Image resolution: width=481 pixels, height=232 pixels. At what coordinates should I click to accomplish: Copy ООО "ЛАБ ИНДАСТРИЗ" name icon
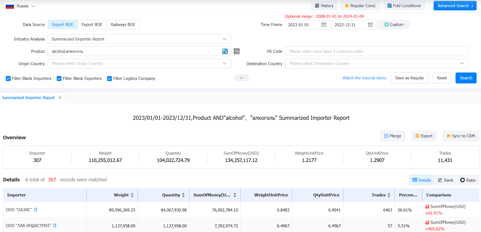pos(55,226)
